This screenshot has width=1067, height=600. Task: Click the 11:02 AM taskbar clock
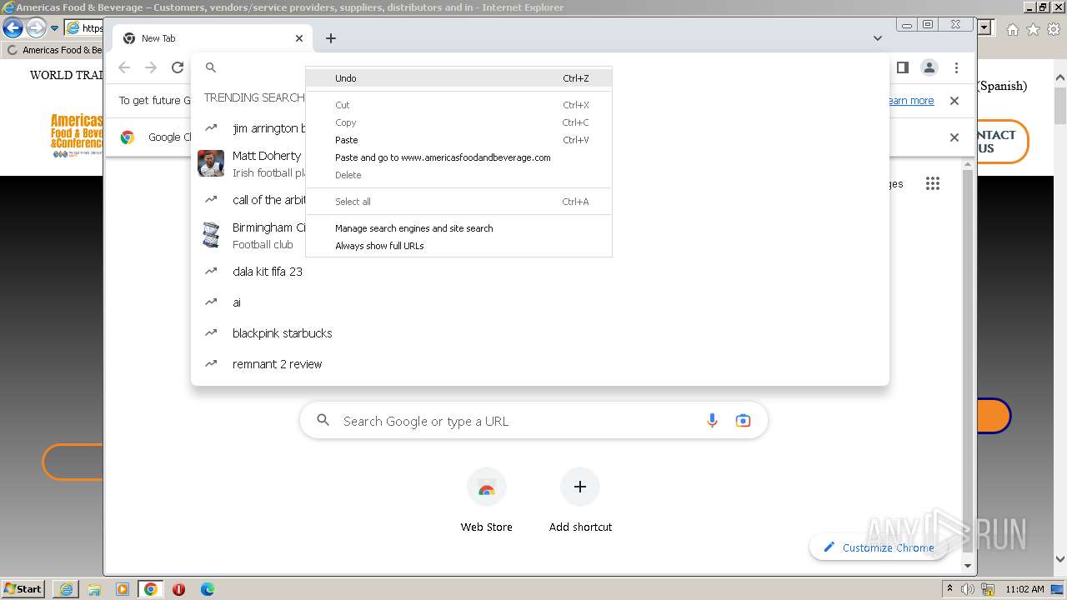[1024, 589]
